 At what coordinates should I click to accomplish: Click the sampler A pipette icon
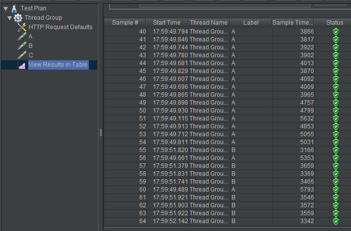[x=22, y=37]
